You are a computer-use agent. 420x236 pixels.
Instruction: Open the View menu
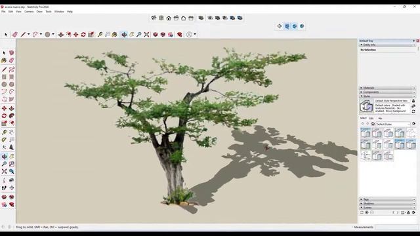click(x=18, y=12)
